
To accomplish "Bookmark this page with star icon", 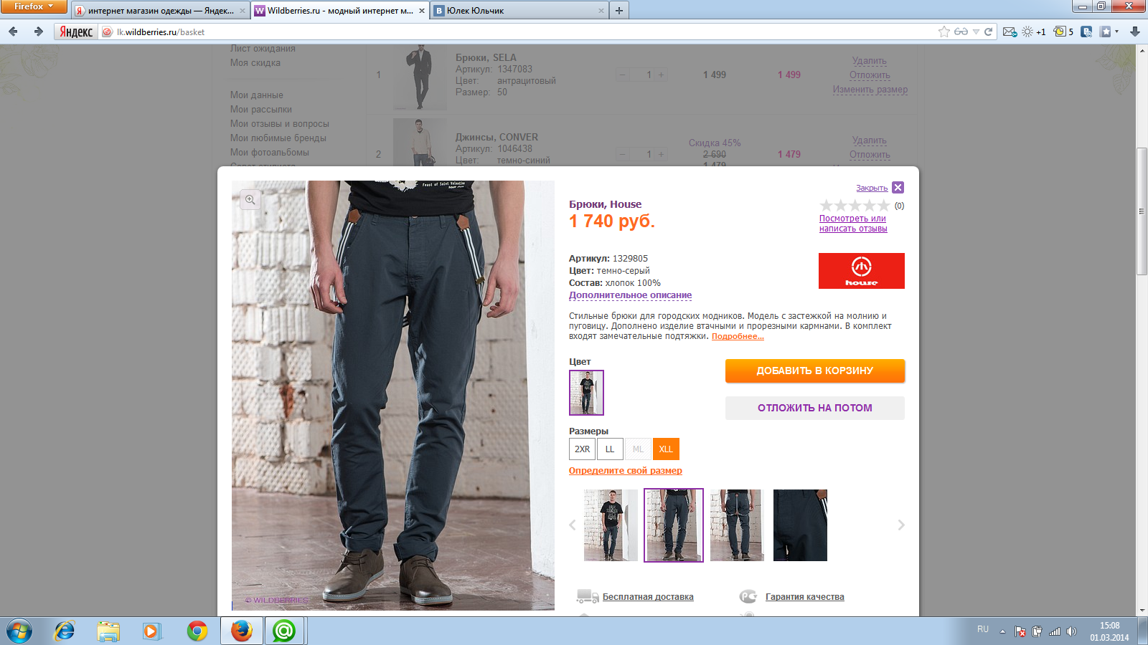I will pos(944,32).
